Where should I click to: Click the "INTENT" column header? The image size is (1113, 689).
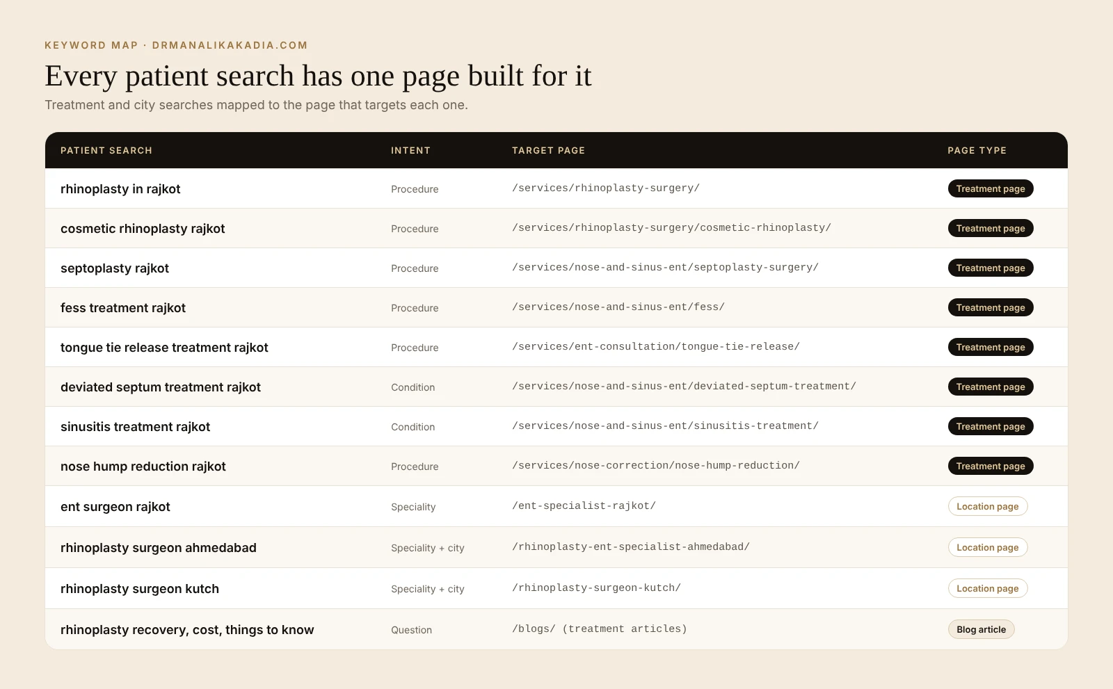coord(410,150)
